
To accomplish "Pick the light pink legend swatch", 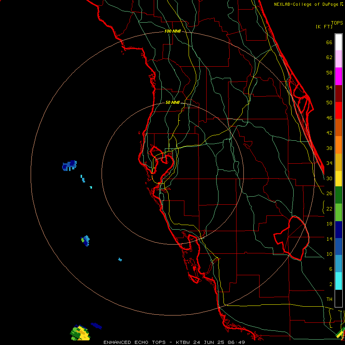I will pyautogui.click(x=338, y=59).
